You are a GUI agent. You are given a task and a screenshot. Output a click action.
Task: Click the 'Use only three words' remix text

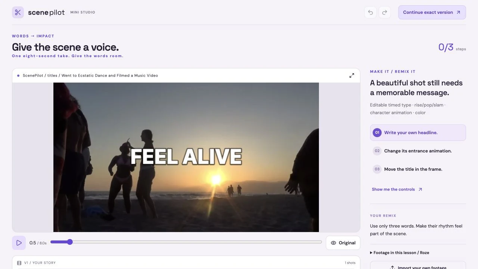416,230
